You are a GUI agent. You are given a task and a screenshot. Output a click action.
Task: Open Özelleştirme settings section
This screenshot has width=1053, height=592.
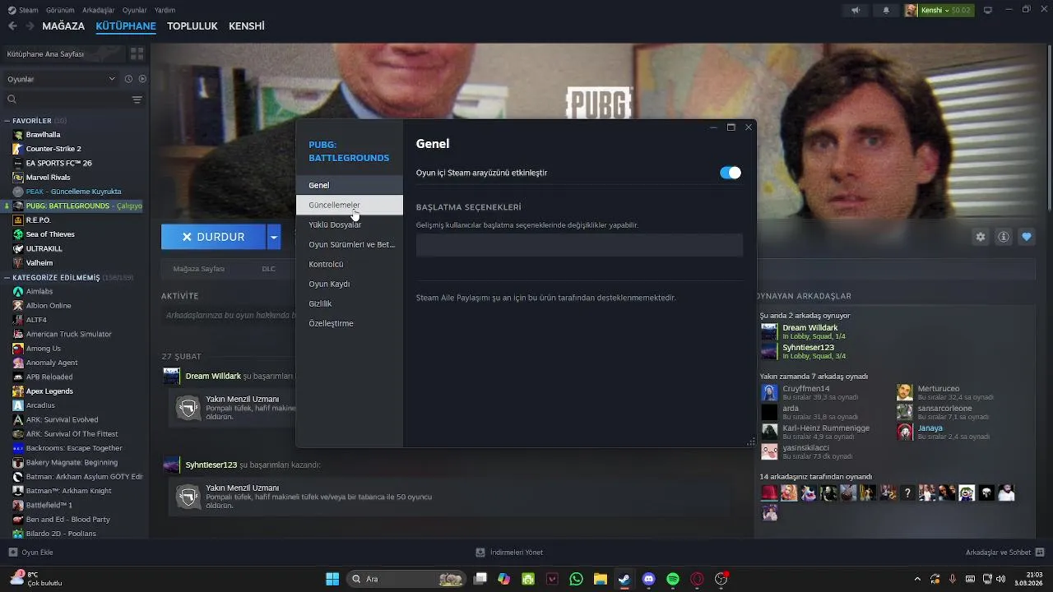pyautogui.click(x=350, y=323)
